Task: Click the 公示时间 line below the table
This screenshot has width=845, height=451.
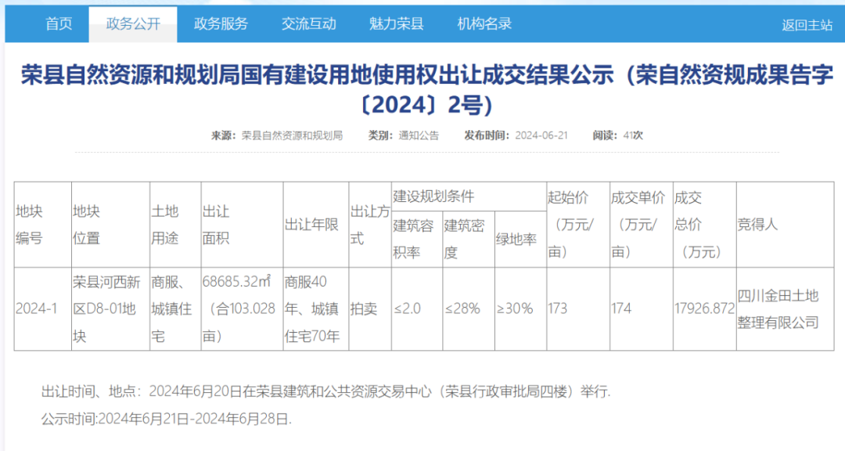Action: (x=166, y=419)
